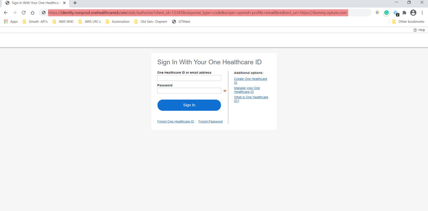Toggle password visibility eye icon
Image resolution: width=428 pixels, height=211 pixels.
coord(225,91)
